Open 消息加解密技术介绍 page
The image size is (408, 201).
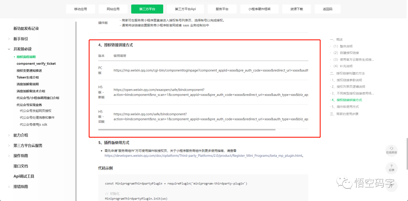pyautogui.click(x=31, y=91)
